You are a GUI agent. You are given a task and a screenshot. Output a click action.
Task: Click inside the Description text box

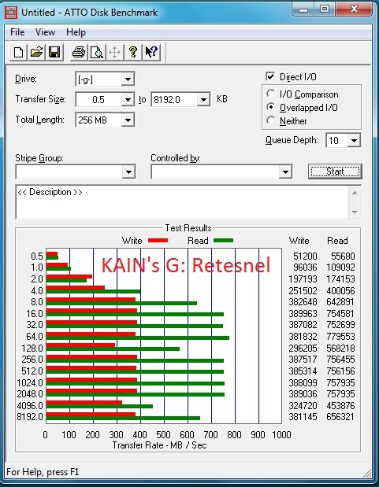coord(182,202)
